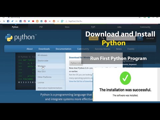Choose Source code from Downloads menu
Screen dimensions: 160x120
click(51, 61)
